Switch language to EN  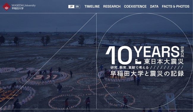(x=77, y=7)
